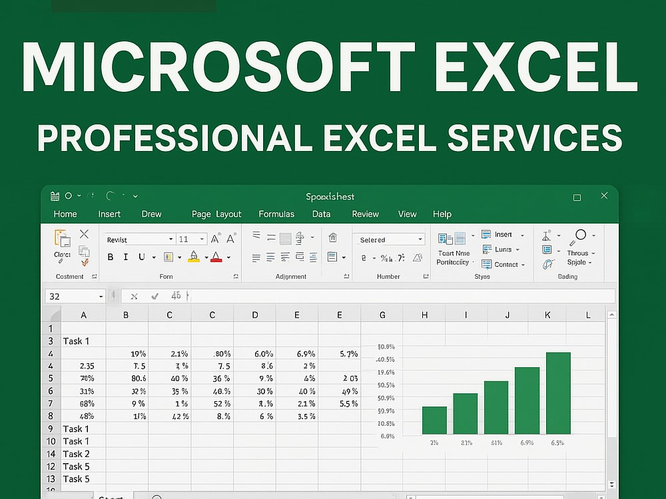
Task: Toggle Underline formatting button
Action: click(142, 257)
